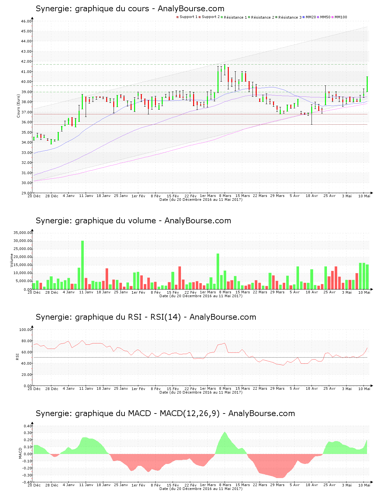
Task: Select the "MM20" legend label
Action: pyautogui.click(x=311, y=17)
